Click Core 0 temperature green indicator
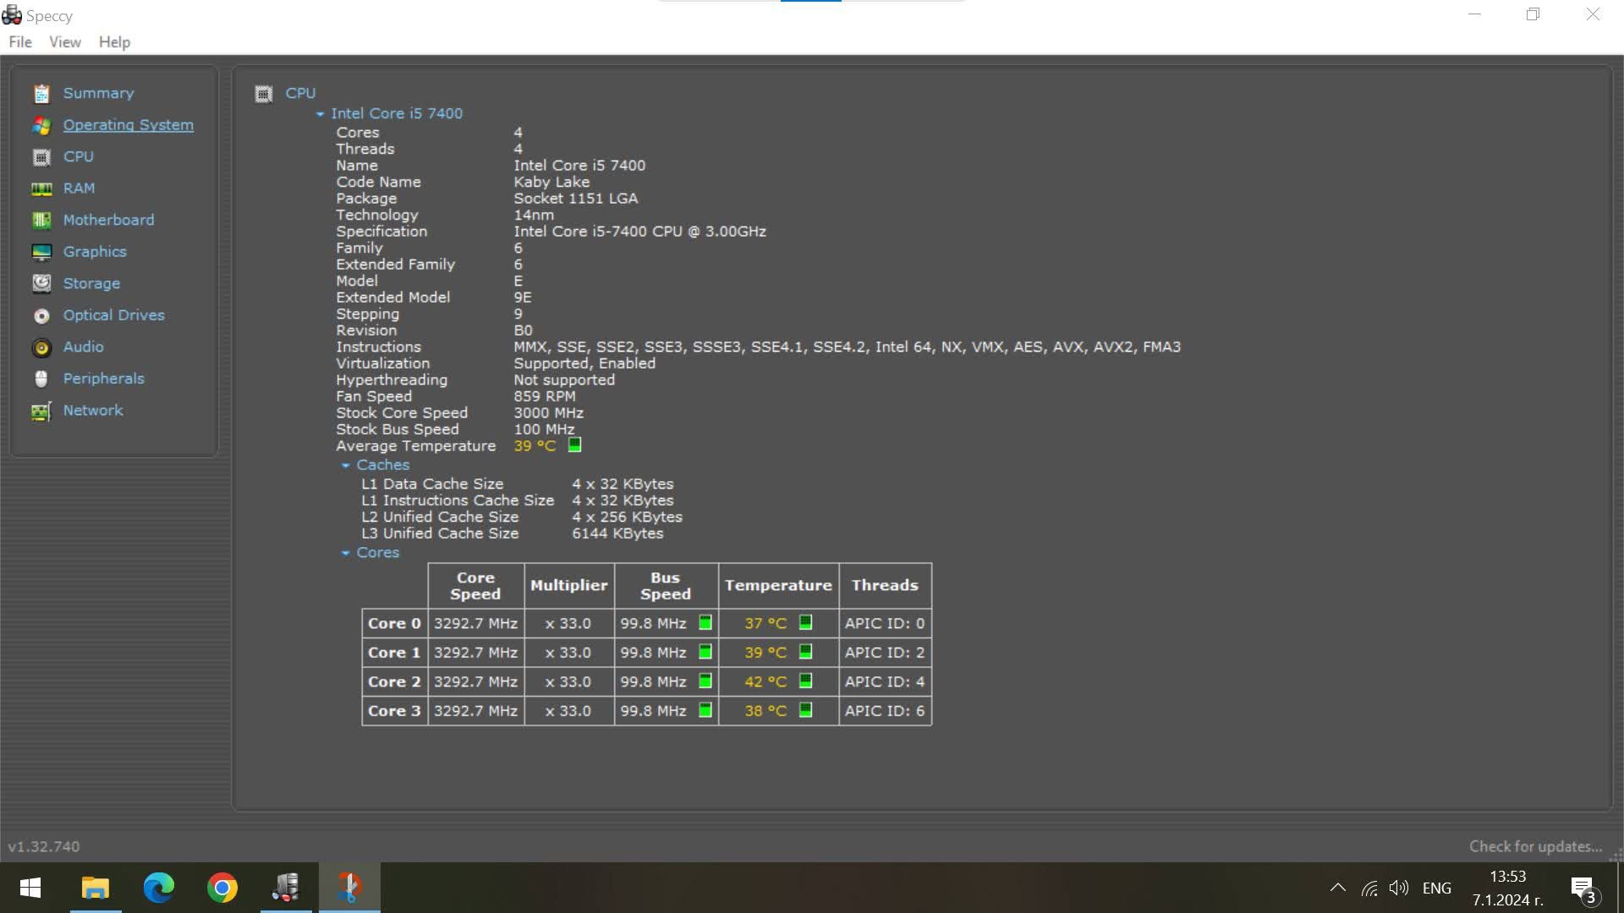 [805, 623]
